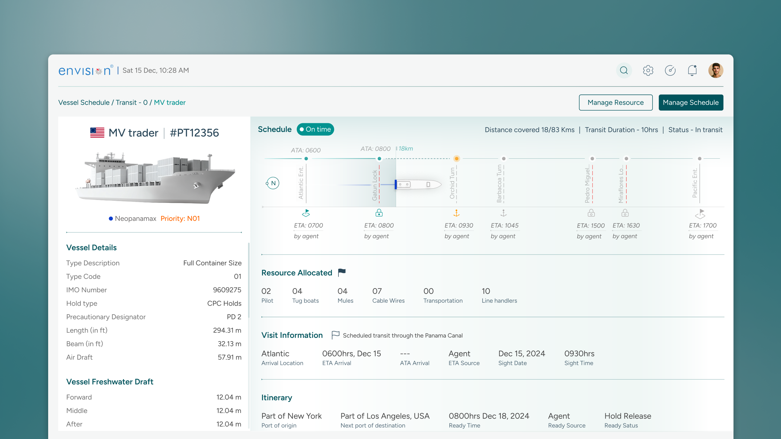Click IMO Number value '9609275'

[227, 290]
